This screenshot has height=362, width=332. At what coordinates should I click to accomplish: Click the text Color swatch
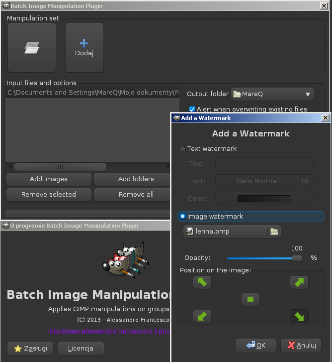coord(264,199)
